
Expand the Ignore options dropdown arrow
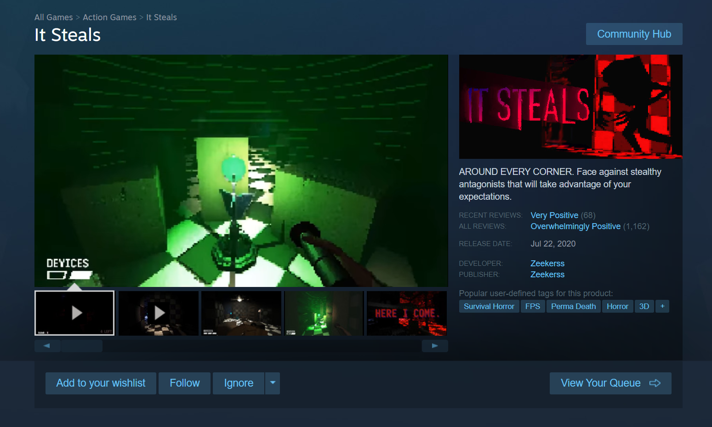pos(273,383)
